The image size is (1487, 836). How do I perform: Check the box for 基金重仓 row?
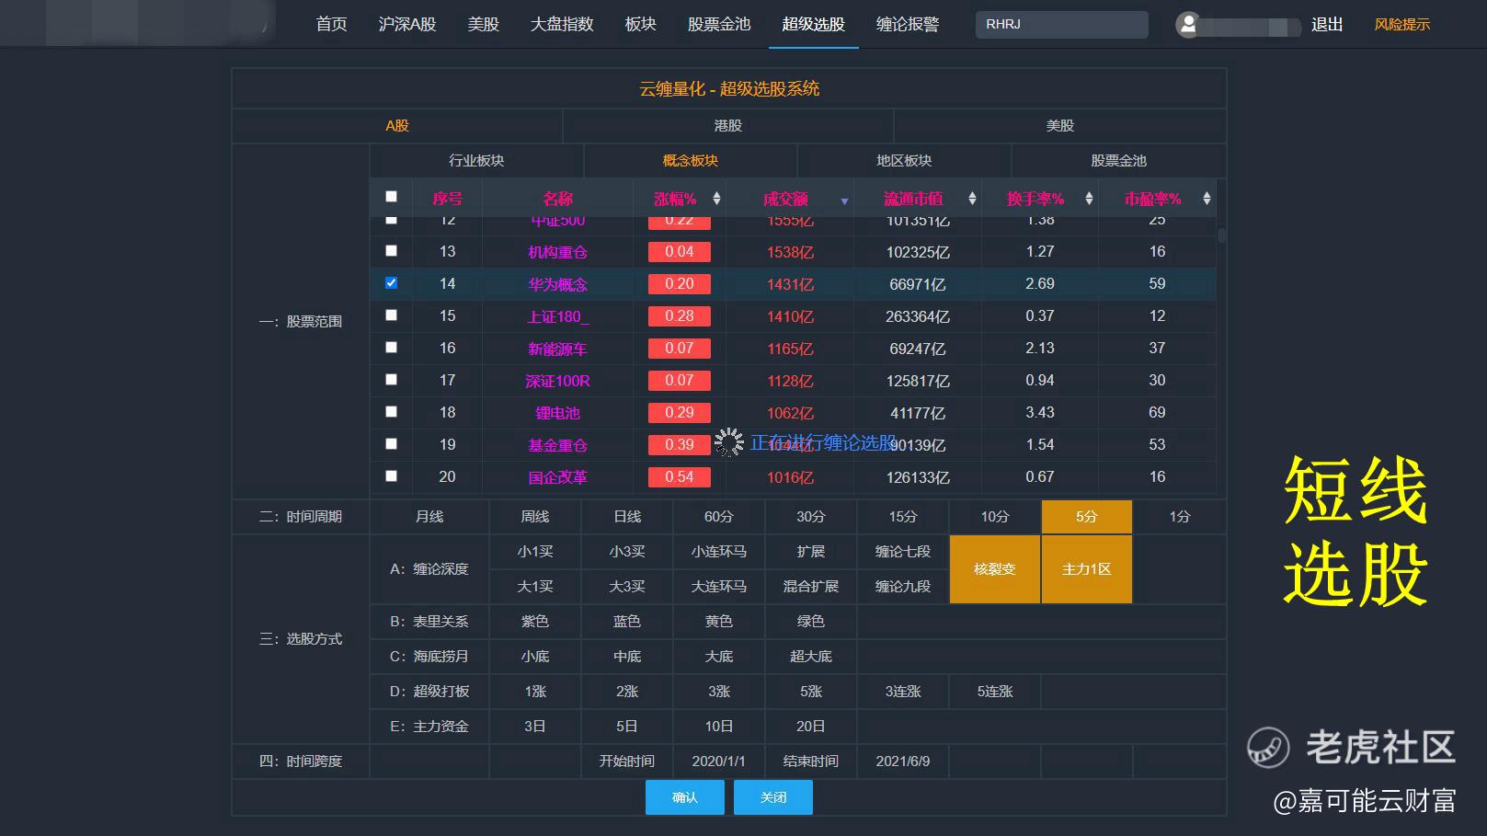click(392, 444)
